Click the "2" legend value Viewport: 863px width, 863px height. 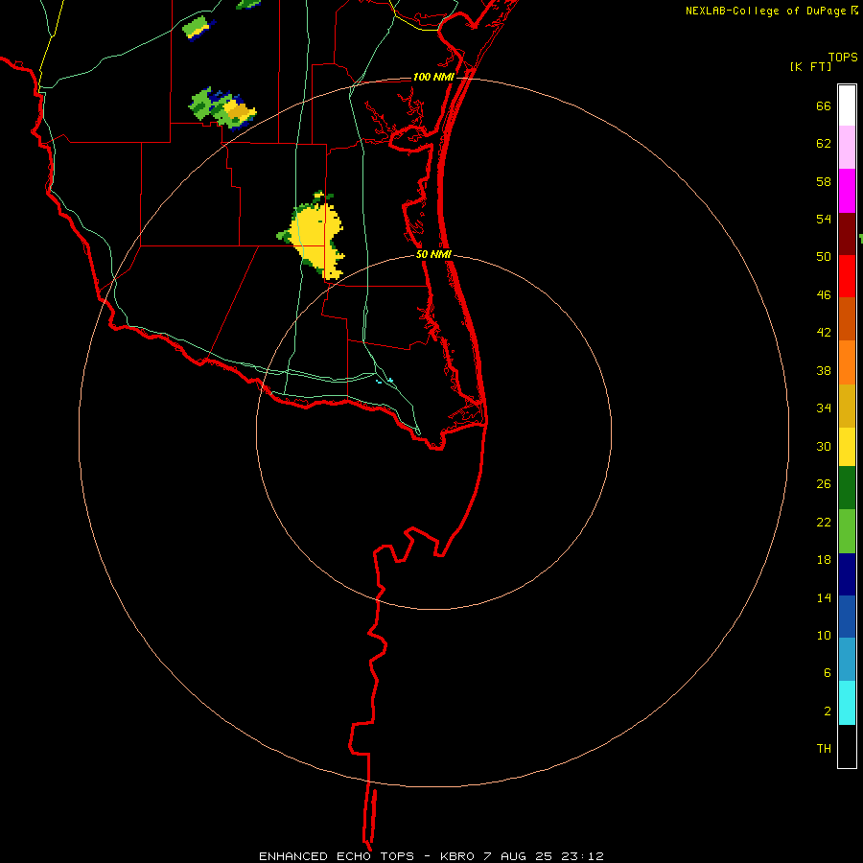click(x=828, y=711)
